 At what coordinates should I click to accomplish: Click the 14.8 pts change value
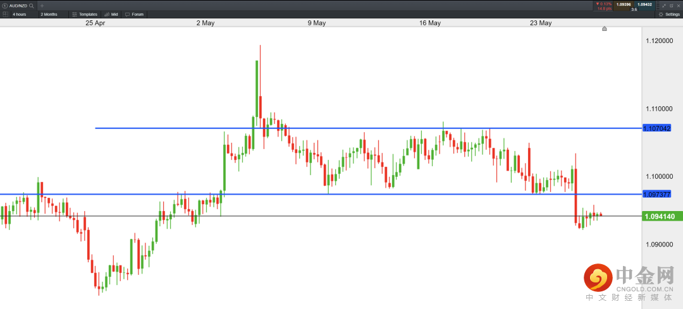click(x=605, y=9)
